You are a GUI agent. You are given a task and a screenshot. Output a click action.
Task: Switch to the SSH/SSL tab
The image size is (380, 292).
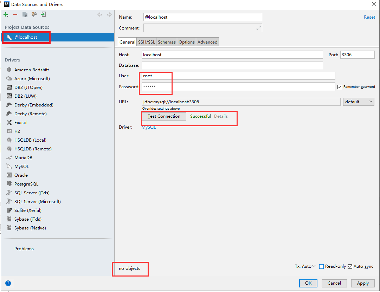coord(146,42)
